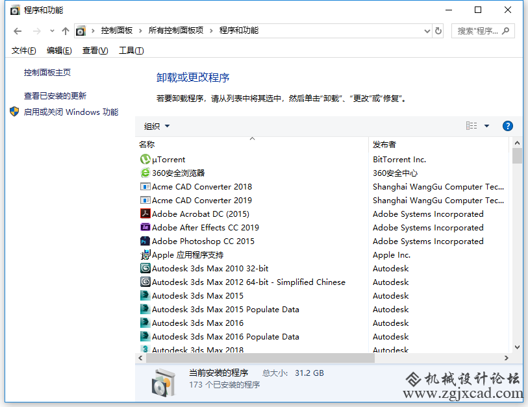
Task: Click the forward navigation arrow
Action: 37,31
